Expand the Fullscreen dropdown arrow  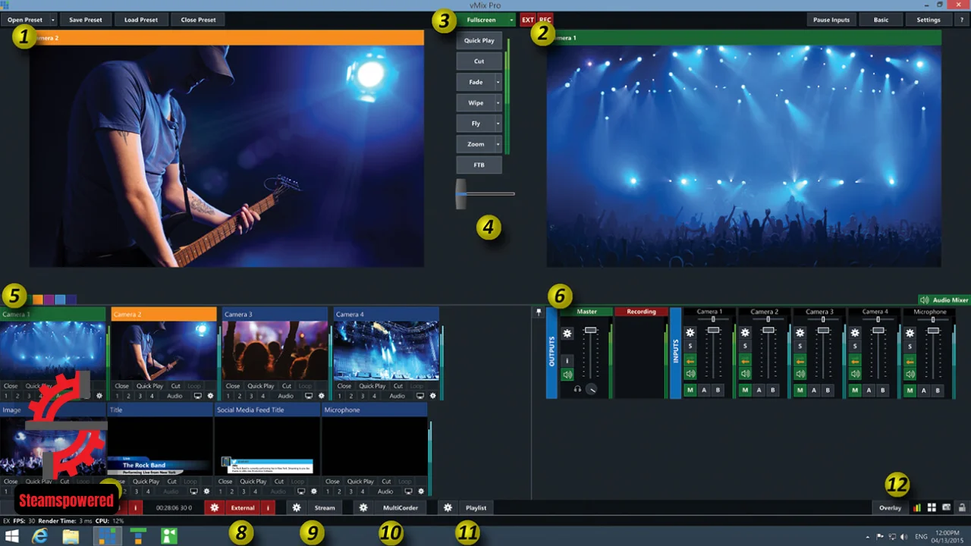pyautogui.click(x=512, y=20)
